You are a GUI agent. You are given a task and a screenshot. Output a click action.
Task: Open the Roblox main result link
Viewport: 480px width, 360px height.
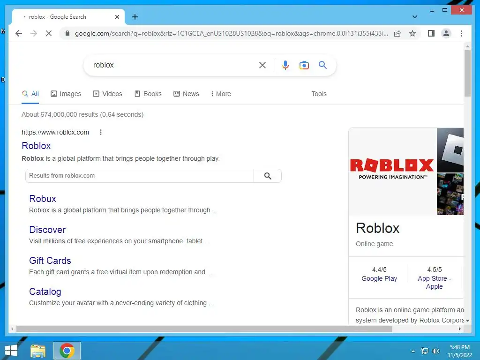[x=36, y=146]
